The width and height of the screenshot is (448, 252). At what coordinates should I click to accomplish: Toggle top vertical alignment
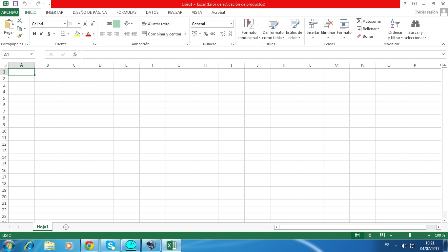coord(102,24)
